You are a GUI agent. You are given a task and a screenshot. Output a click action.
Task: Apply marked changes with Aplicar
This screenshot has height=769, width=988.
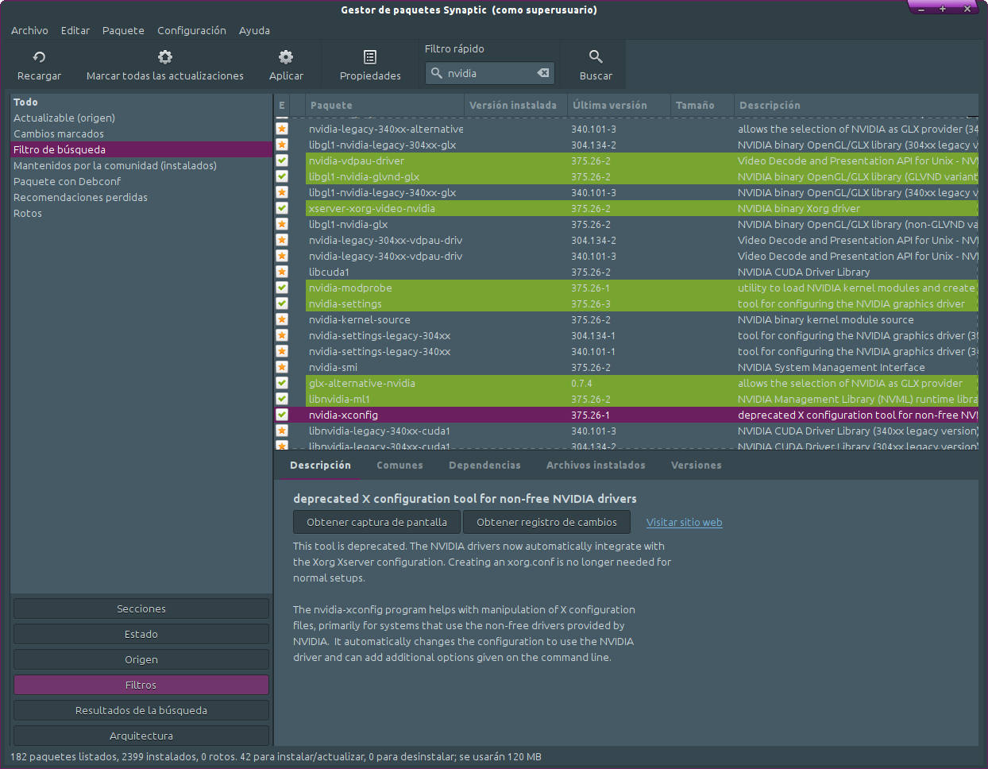tap(286, 65)
